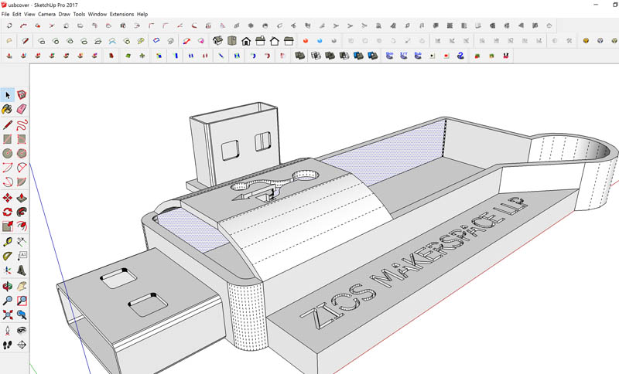Choose the Walk footprints tool
619x374 pixels.
click(8, 345)
